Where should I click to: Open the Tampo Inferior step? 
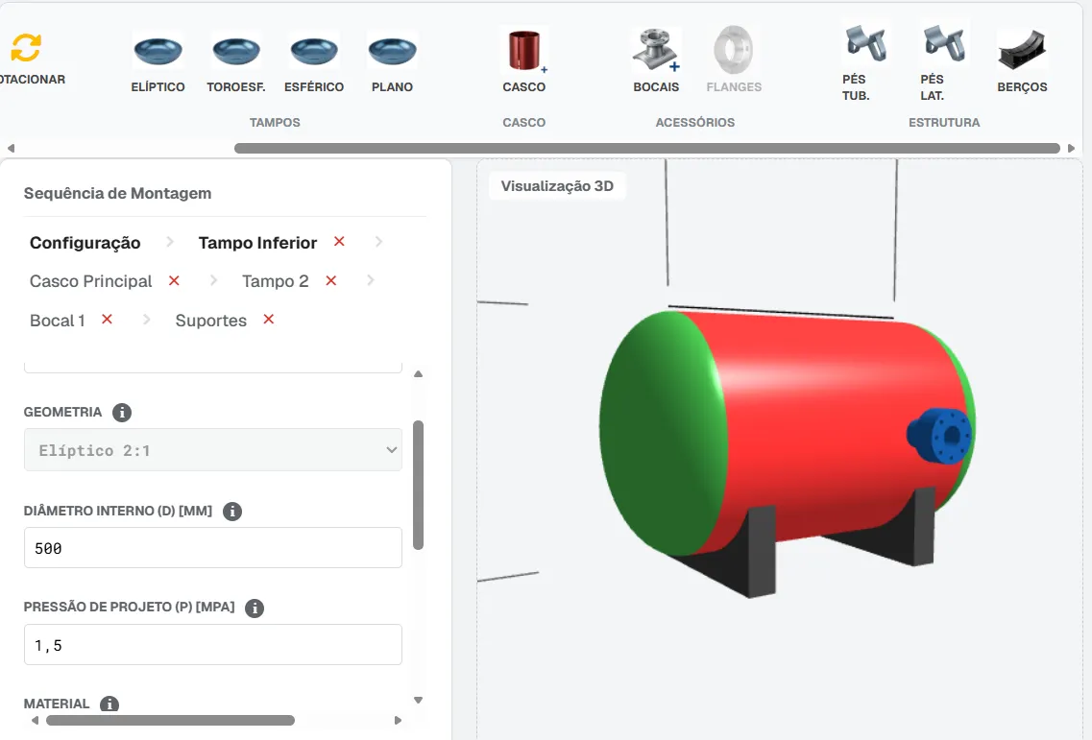coord(257,243)
